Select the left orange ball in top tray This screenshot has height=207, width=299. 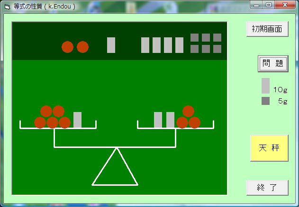[x=67, y=47]
